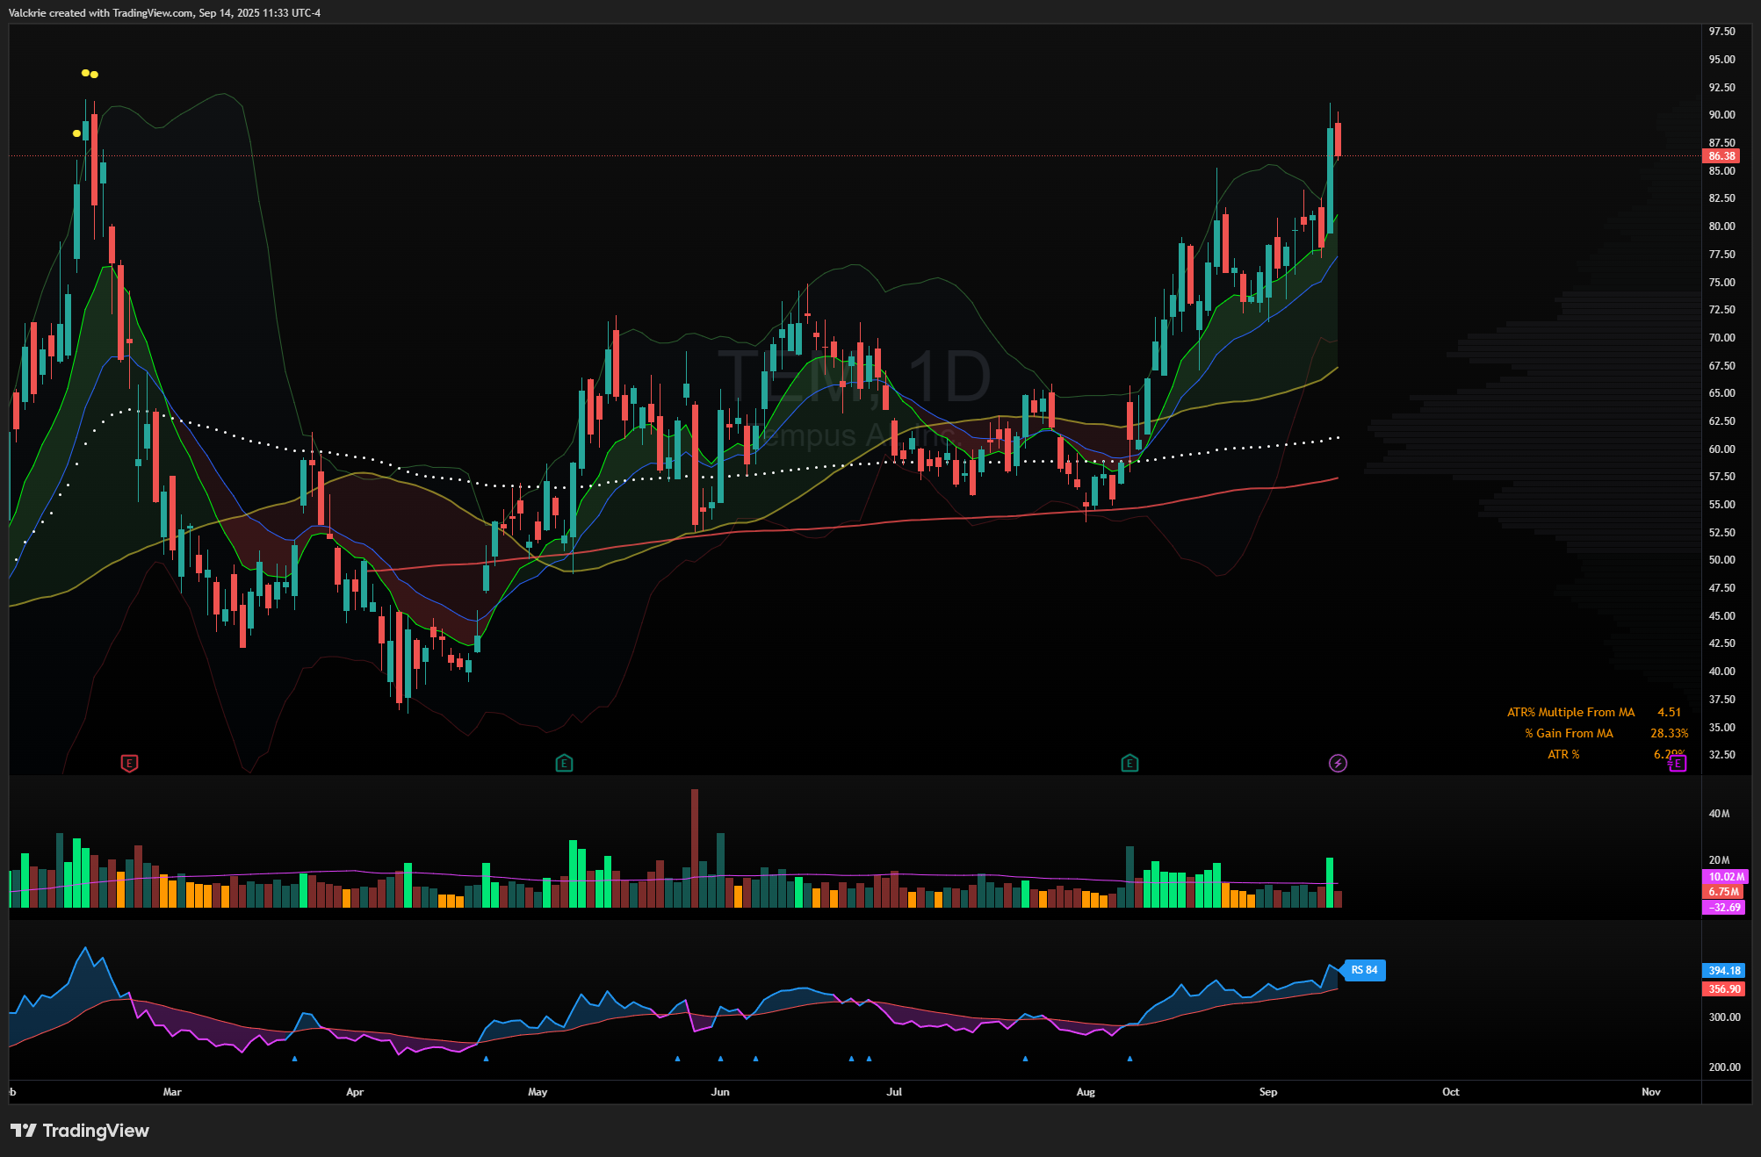Click the red 86.38 current price label
The image size is (1761, 1157).
tap(1721, 156)
